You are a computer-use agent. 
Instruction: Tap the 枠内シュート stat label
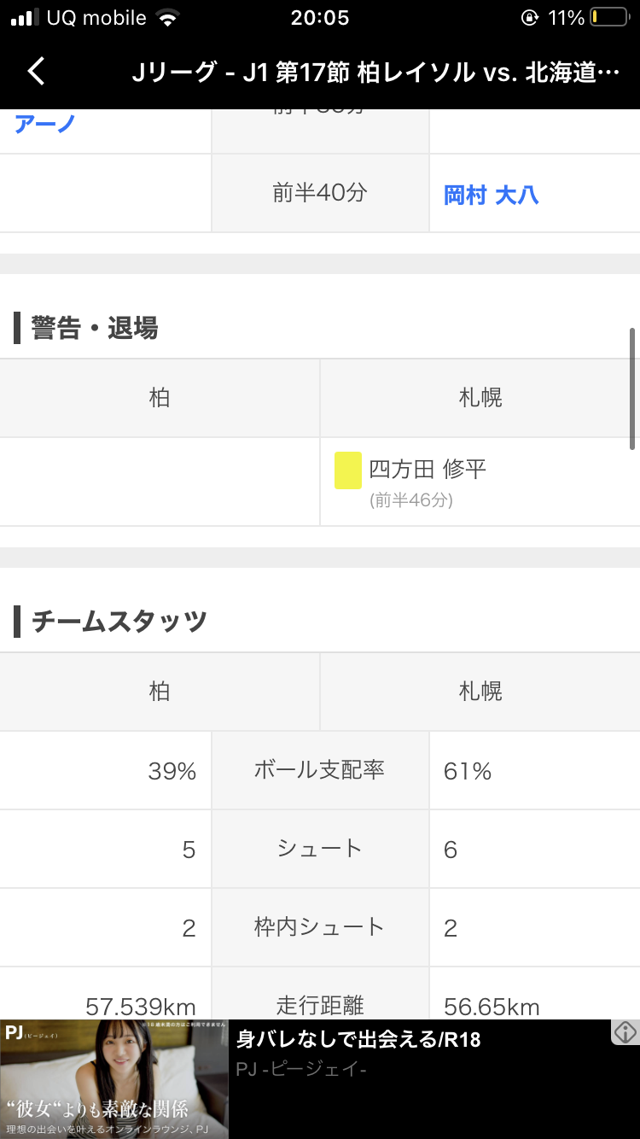tap(319, 927)
